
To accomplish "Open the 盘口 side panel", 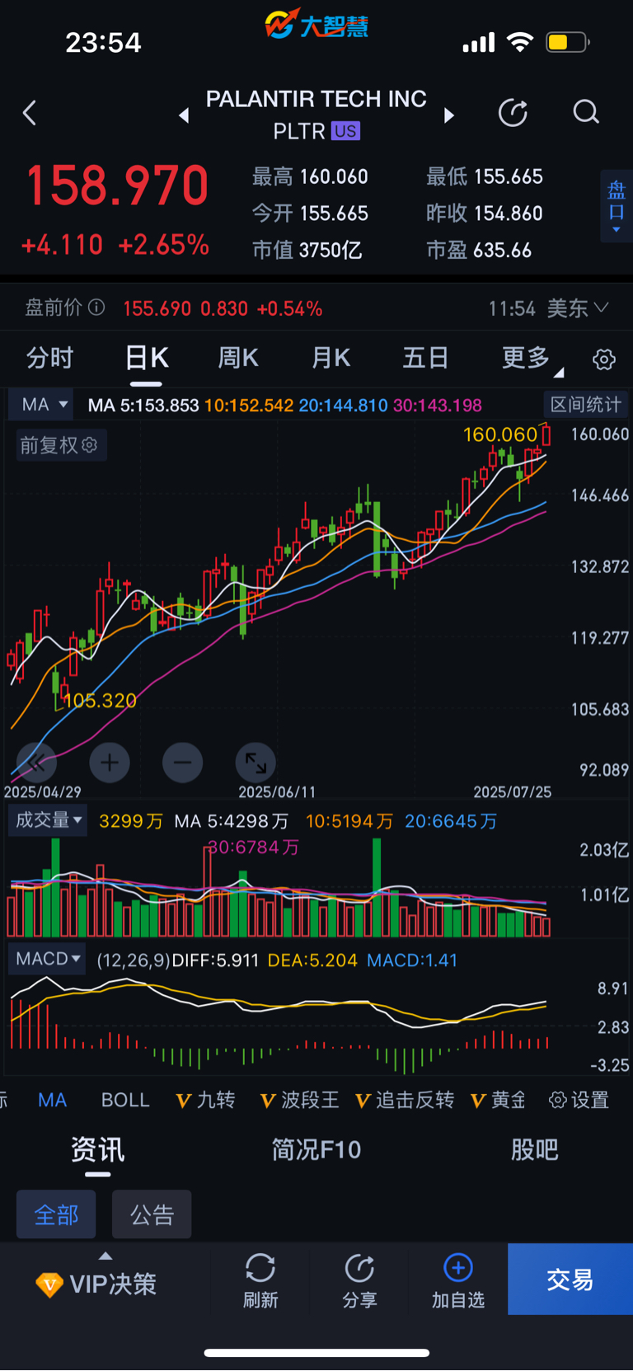I will point(616,206).
